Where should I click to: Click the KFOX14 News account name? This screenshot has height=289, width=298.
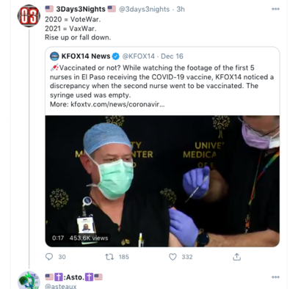(86, 56)
